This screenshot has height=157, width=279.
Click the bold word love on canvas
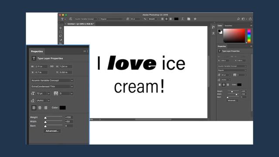click(132, 63)
